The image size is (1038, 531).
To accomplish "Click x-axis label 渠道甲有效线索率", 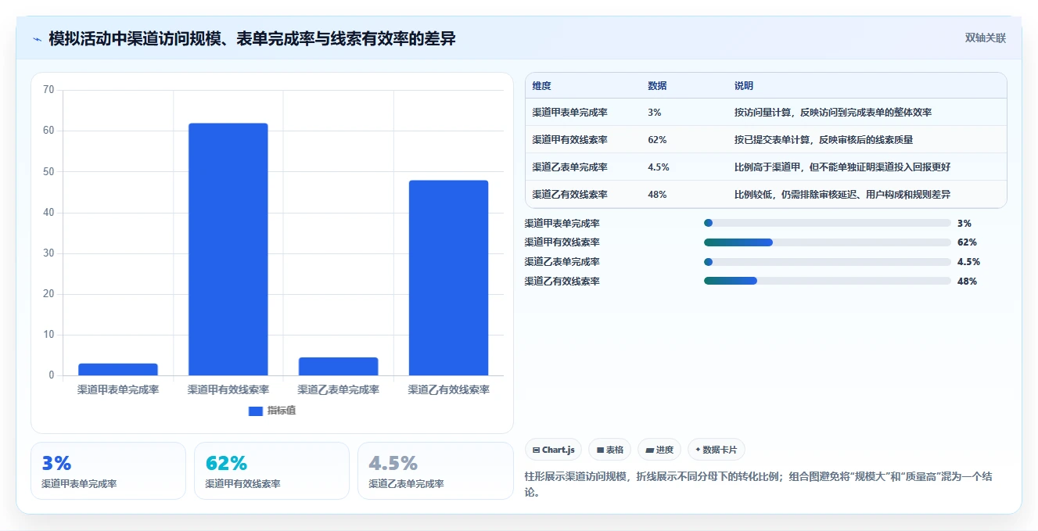I will tap(228, 389).
